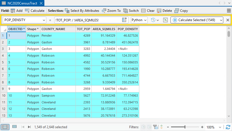Zoom To selected records
232x131 pixels.
pyautogui.click(x=111, y=11)
